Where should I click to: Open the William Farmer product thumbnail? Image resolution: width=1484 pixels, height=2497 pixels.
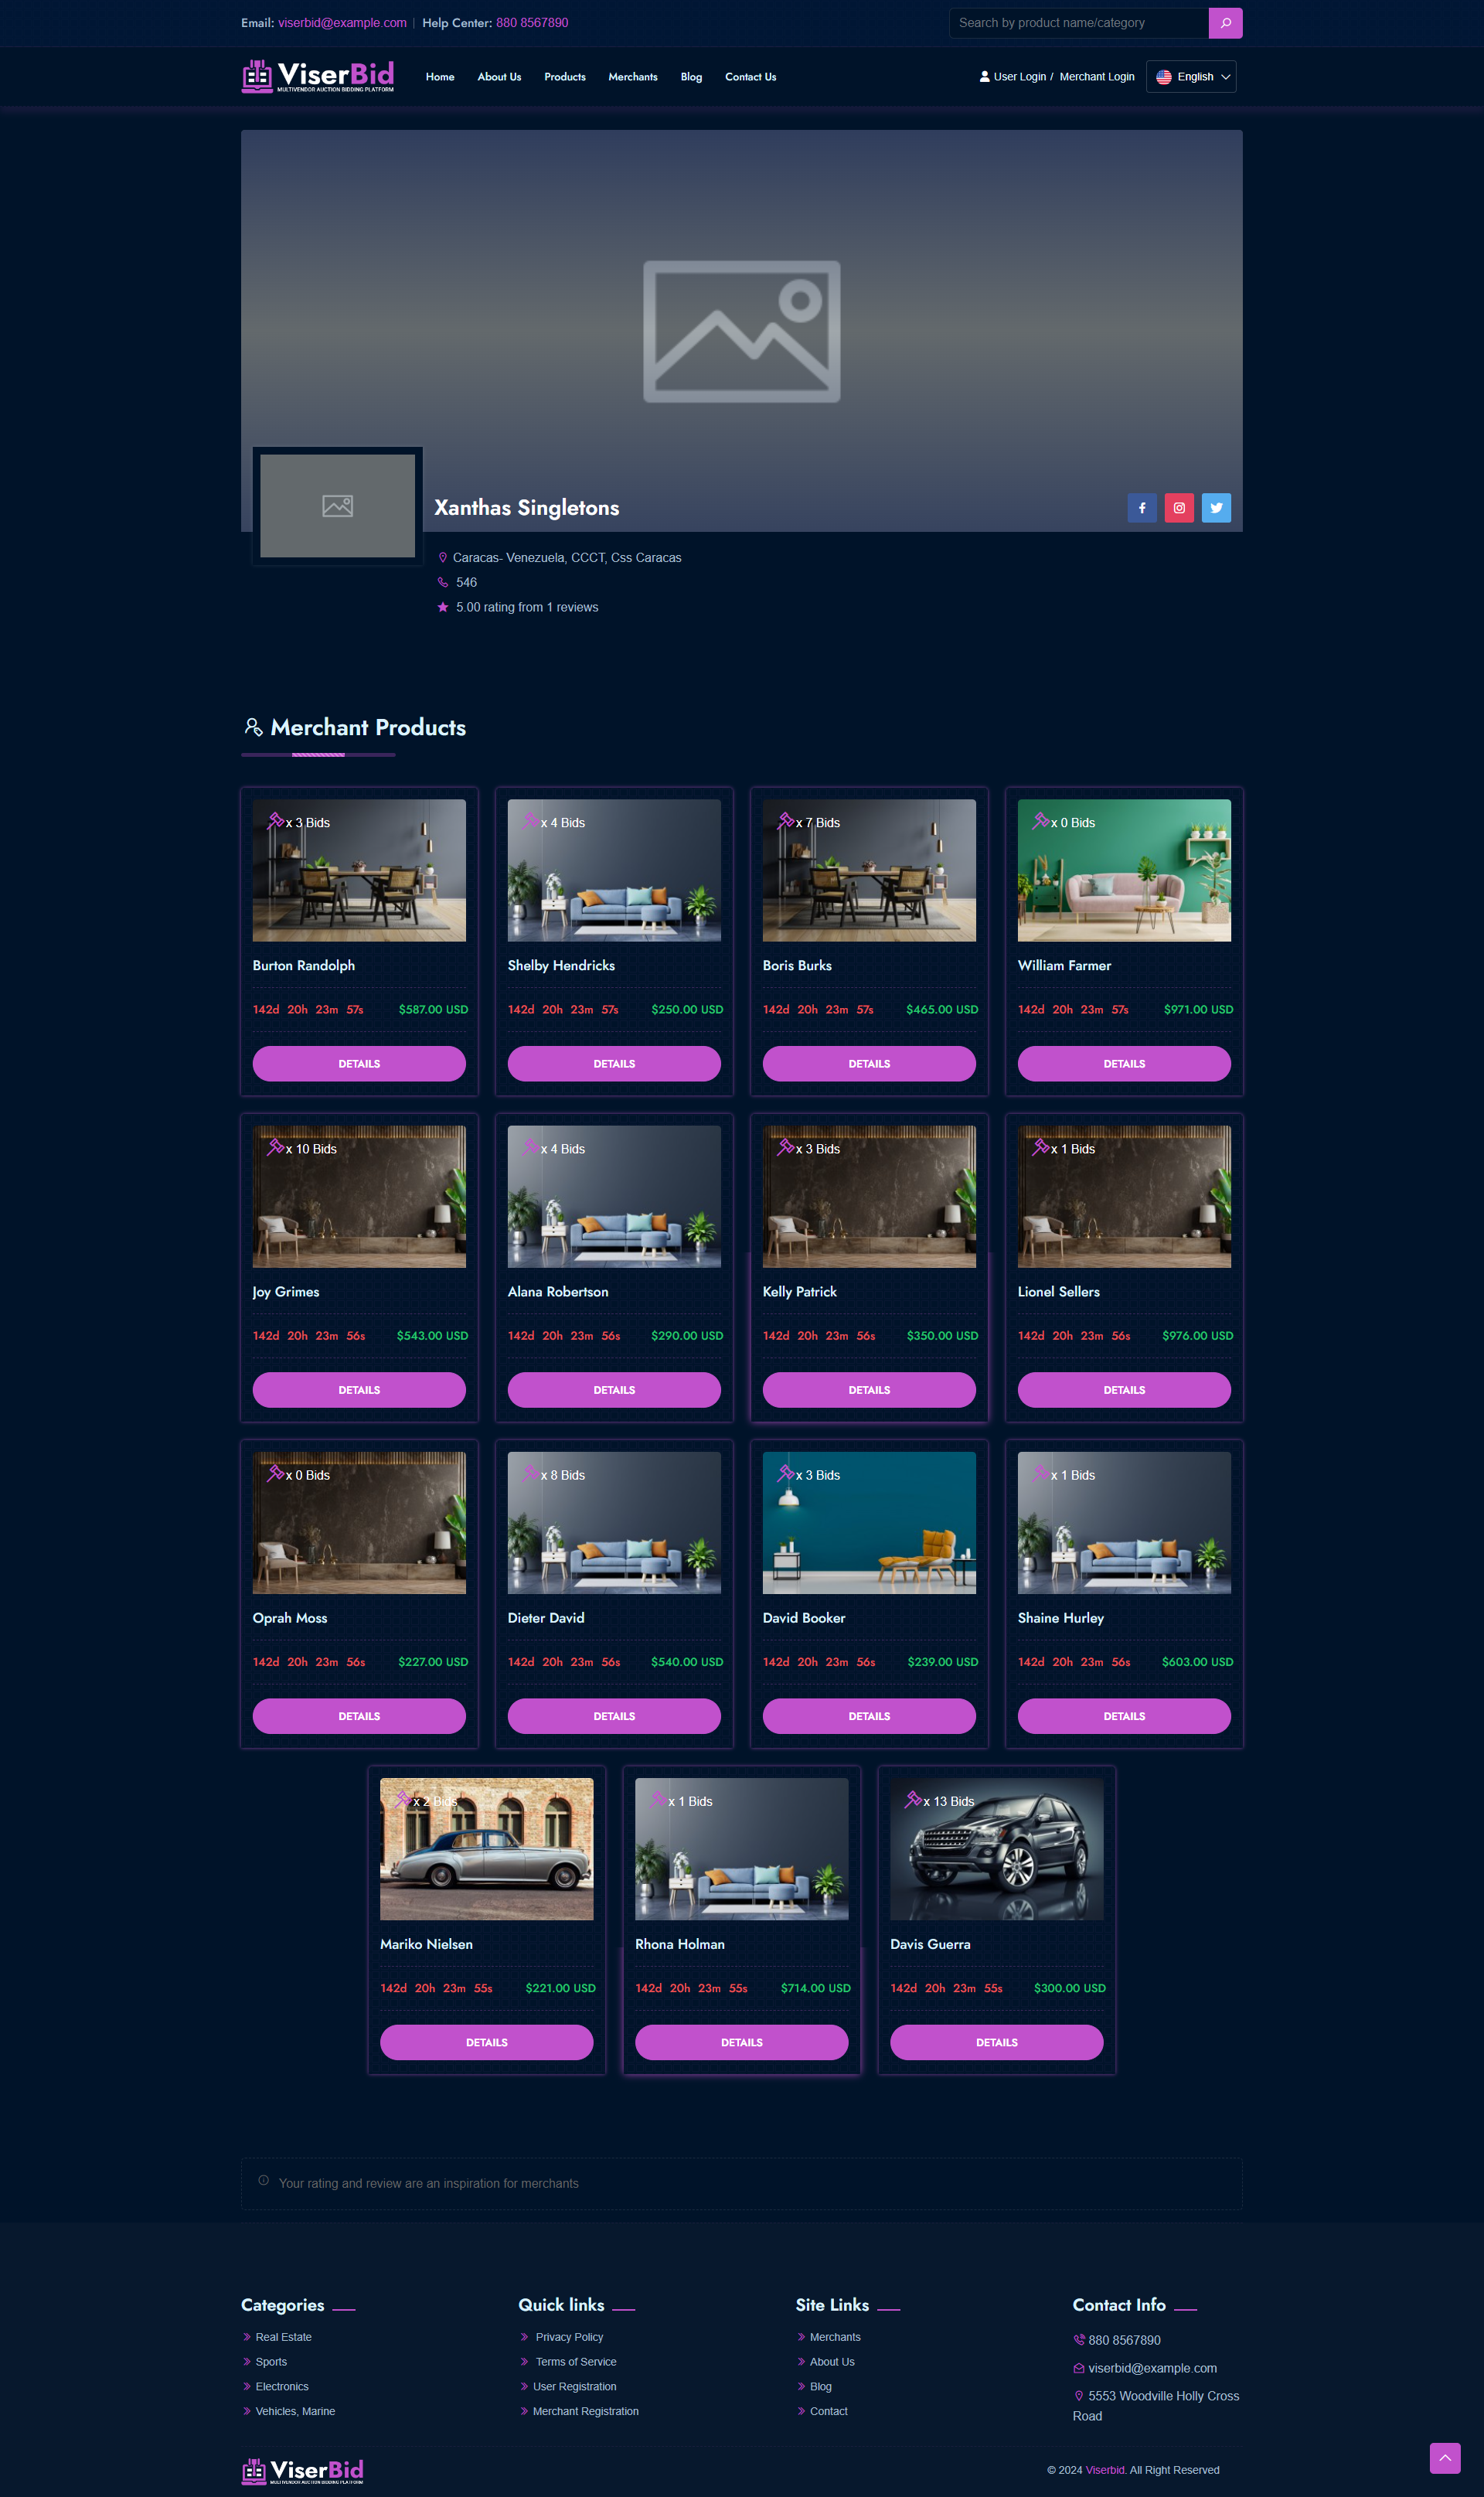pos(1124,870)
